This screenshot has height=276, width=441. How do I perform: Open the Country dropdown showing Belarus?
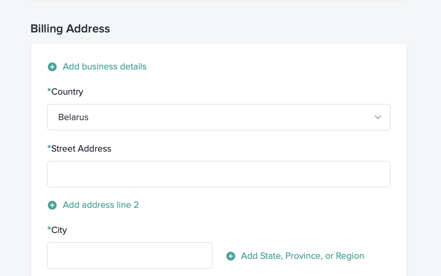pyautogui.click(x=218, y=117)
